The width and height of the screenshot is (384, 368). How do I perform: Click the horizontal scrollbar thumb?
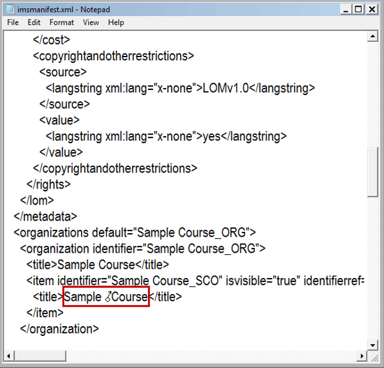coord(40,356)
